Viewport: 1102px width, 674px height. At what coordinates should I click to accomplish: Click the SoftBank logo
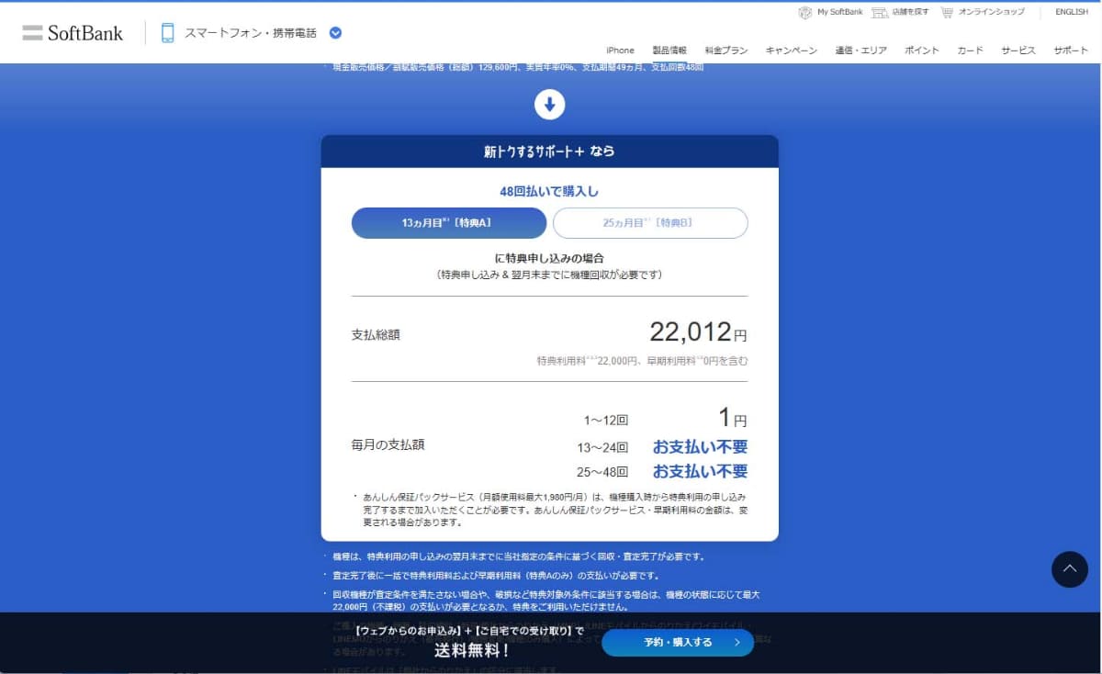[73, 33]
